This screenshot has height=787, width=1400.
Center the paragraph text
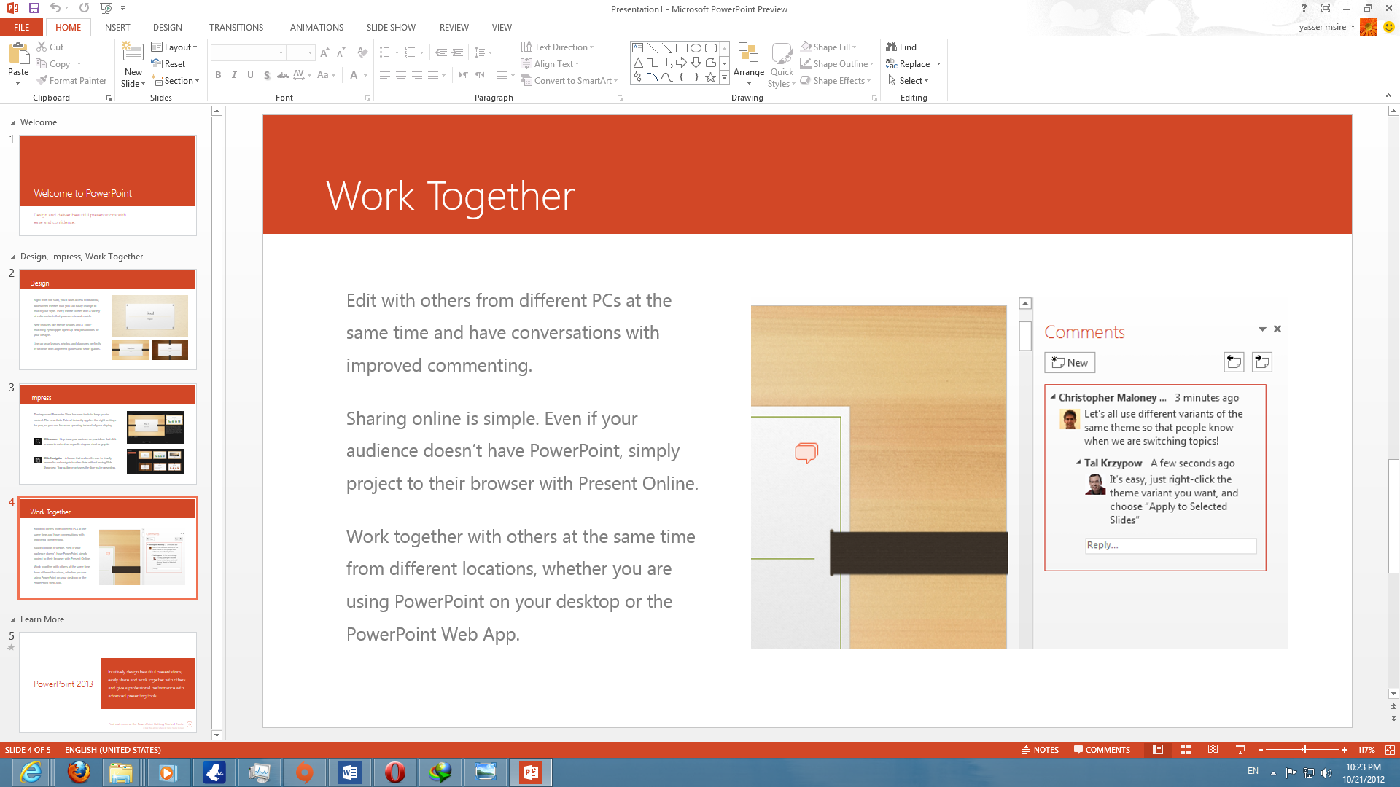(x=401, y=75)
